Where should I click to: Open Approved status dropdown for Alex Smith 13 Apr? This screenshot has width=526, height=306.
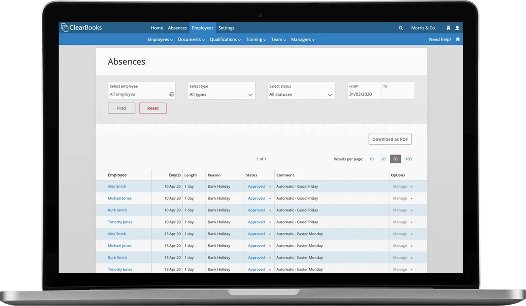click(x=259, y=234)
